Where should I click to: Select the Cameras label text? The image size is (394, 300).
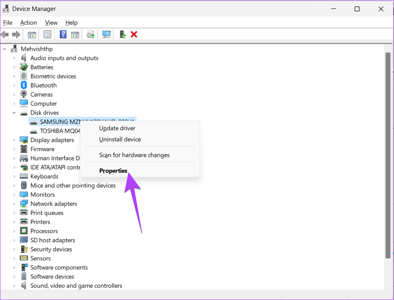click(x=41, y=94)
